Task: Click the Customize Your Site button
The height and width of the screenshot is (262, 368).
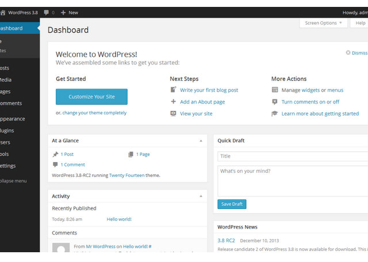Action: coord(91,97)
